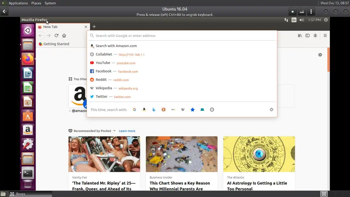Click the Firefox page vertical scrollbar
This screenshot has width=350, height=197.
click(x=328, y=60)
